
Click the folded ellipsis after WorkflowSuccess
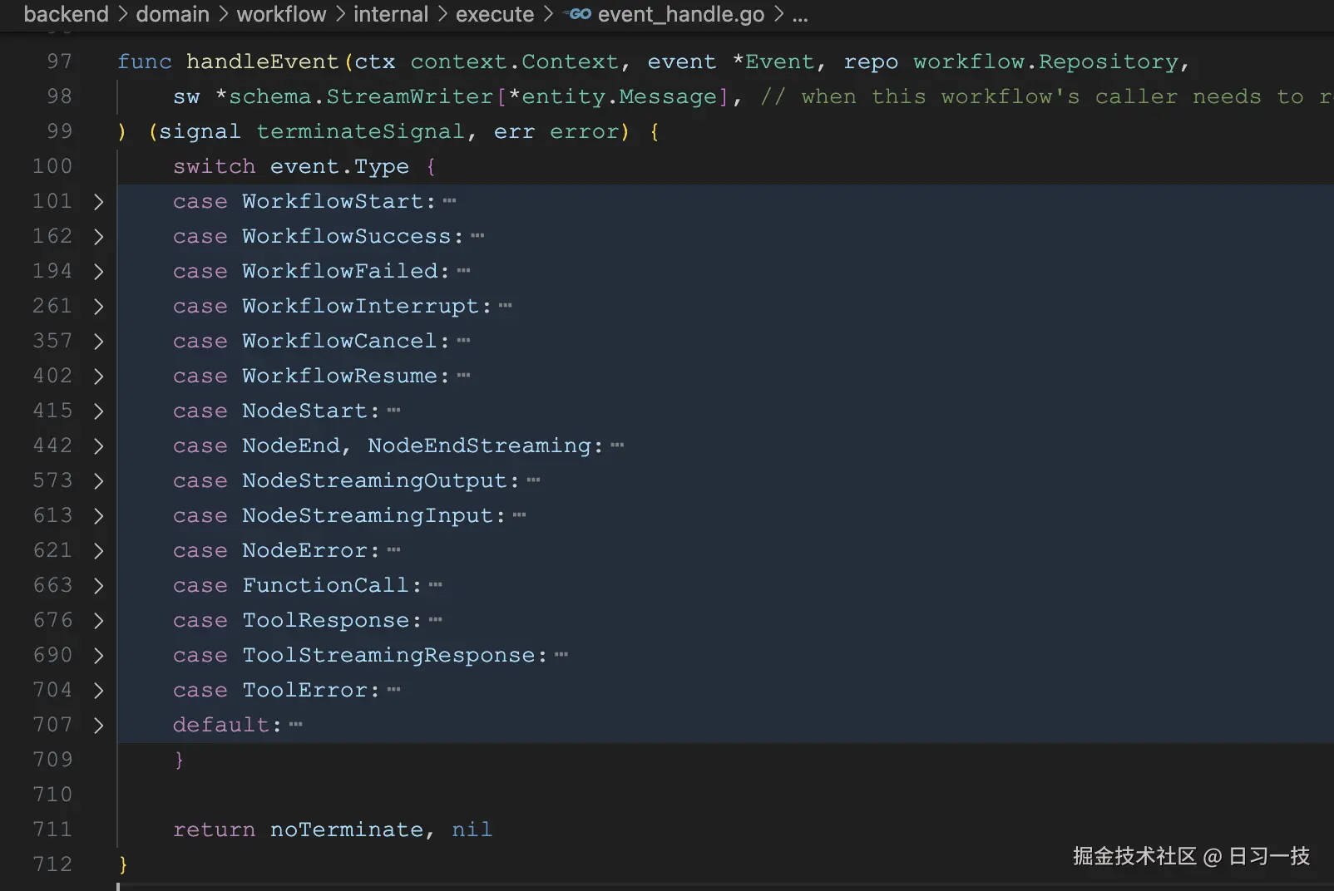tap(477, 236)
